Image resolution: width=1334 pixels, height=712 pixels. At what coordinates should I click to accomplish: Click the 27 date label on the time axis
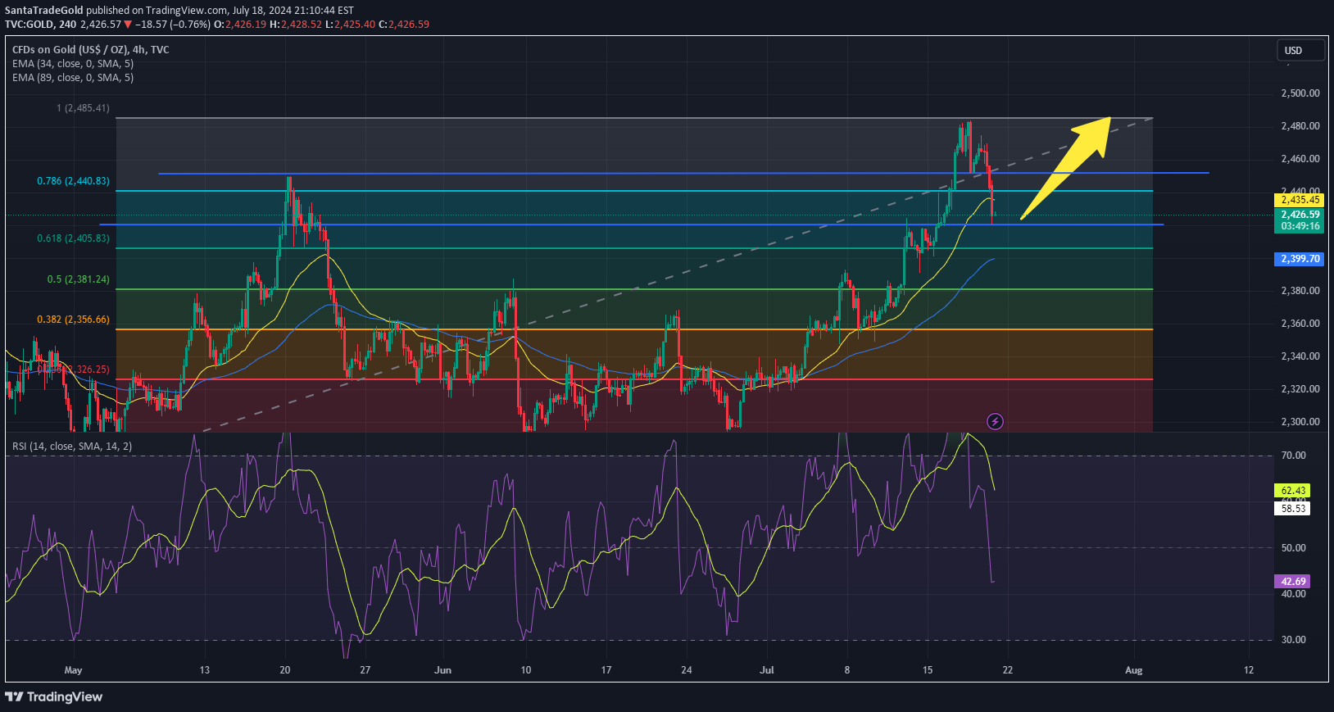pyautogui.click(x=365, y=670)
